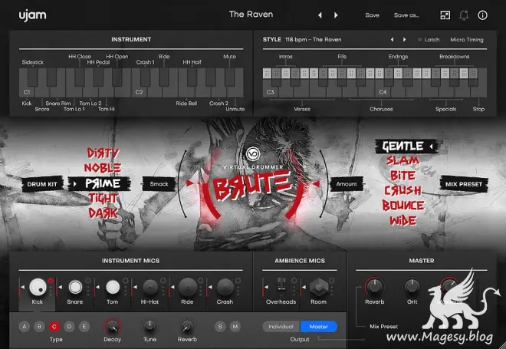This screenshot has height=349, width=506.
Task: Choose kick type B
Action: pos(39,327)
